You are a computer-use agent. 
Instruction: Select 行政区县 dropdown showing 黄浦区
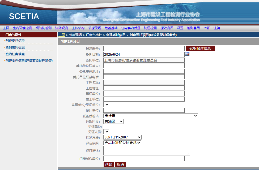tap(113, 121)
